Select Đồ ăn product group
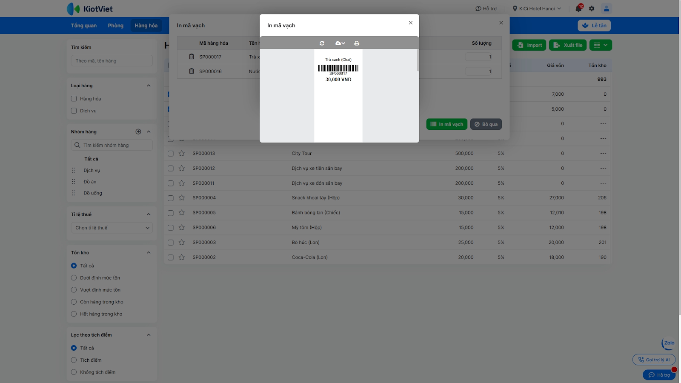681x383 pixels. 90,182
